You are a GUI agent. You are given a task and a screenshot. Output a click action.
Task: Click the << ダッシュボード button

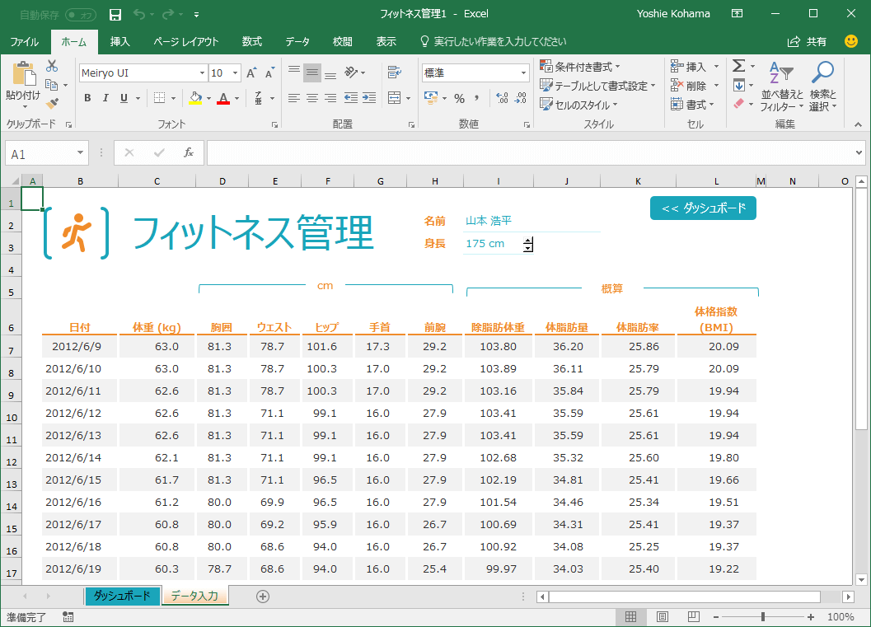tap(703, 208)
